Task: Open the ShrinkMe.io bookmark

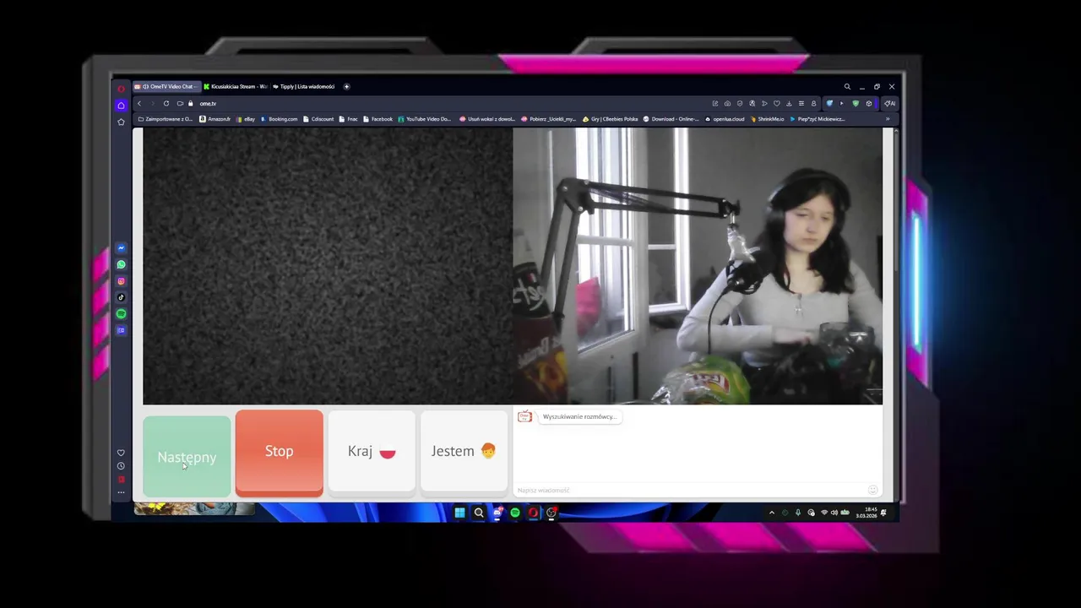Action: [x=767, y=119]
